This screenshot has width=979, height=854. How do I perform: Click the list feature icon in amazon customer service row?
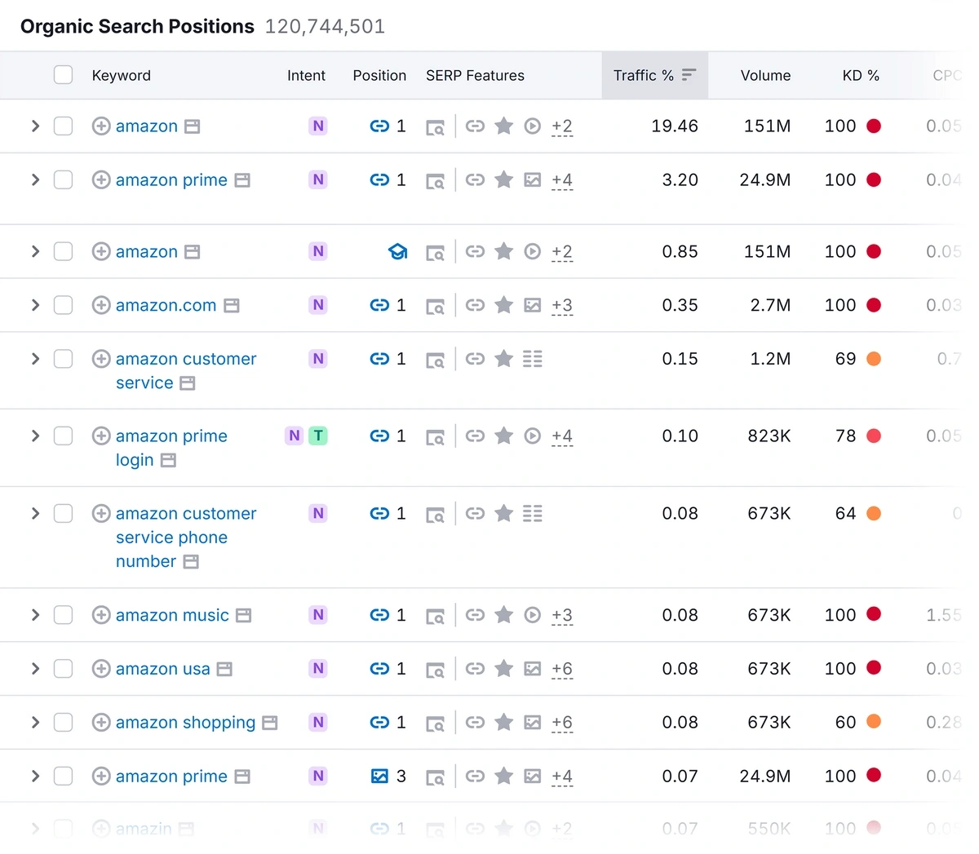[x=533, y=359]
